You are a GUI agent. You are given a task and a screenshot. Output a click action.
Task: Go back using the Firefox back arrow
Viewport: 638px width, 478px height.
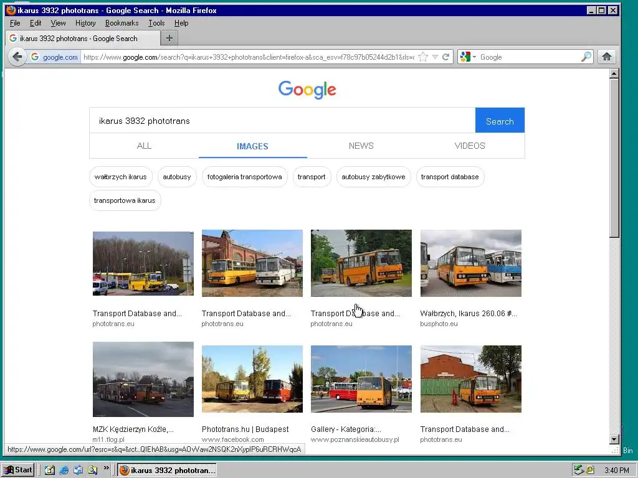tap(17, 57)
